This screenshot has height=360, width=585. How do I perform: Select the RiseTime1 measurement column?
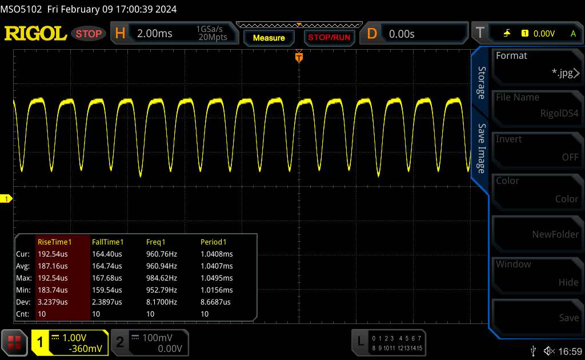coord(63,278)
